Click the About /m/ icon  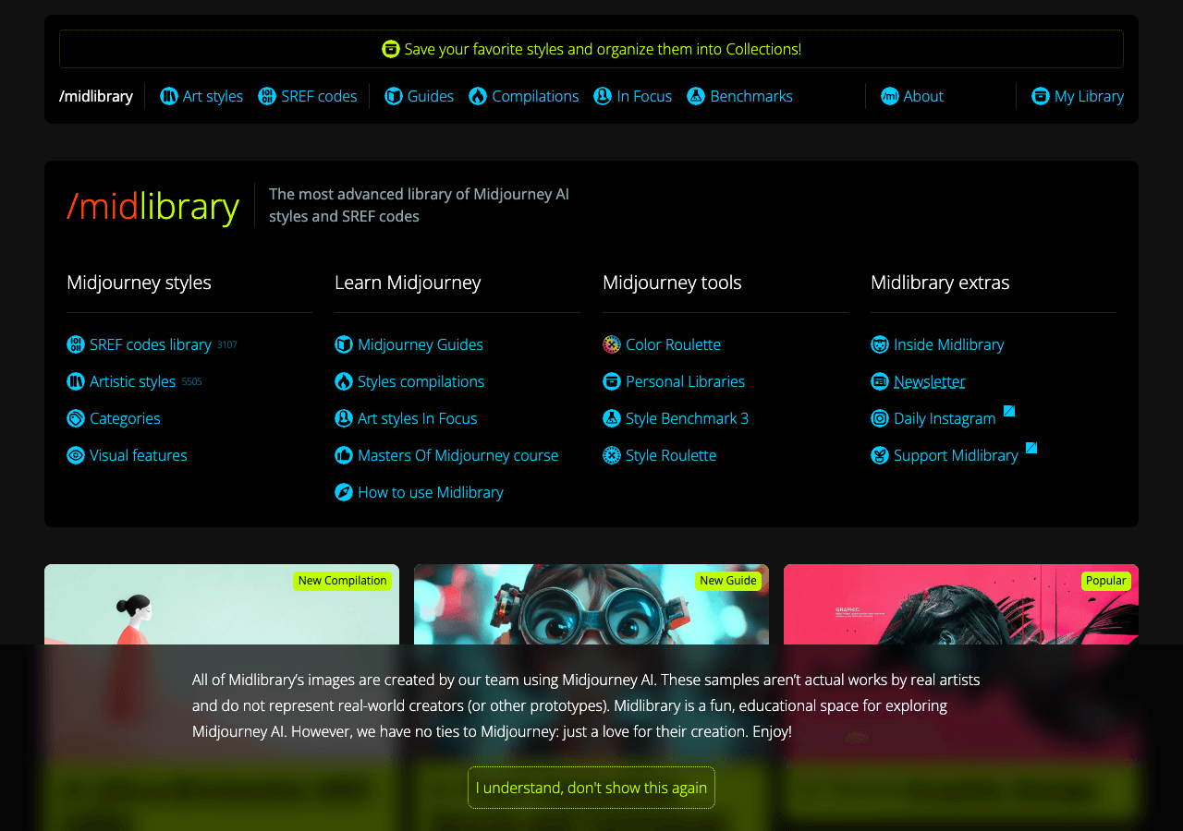890,96
